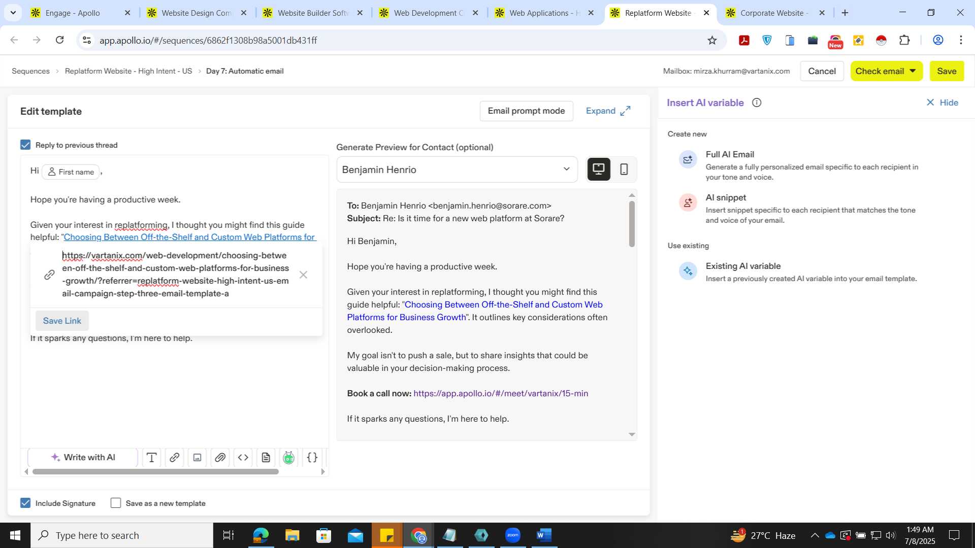Click the First name variable chip
The width and height of the screenshot is (975, 548).
click(71, 172)
